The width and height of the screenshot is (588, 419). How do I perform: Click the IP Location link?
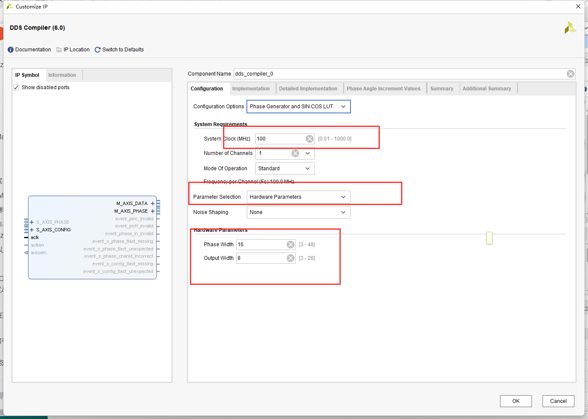76,50
